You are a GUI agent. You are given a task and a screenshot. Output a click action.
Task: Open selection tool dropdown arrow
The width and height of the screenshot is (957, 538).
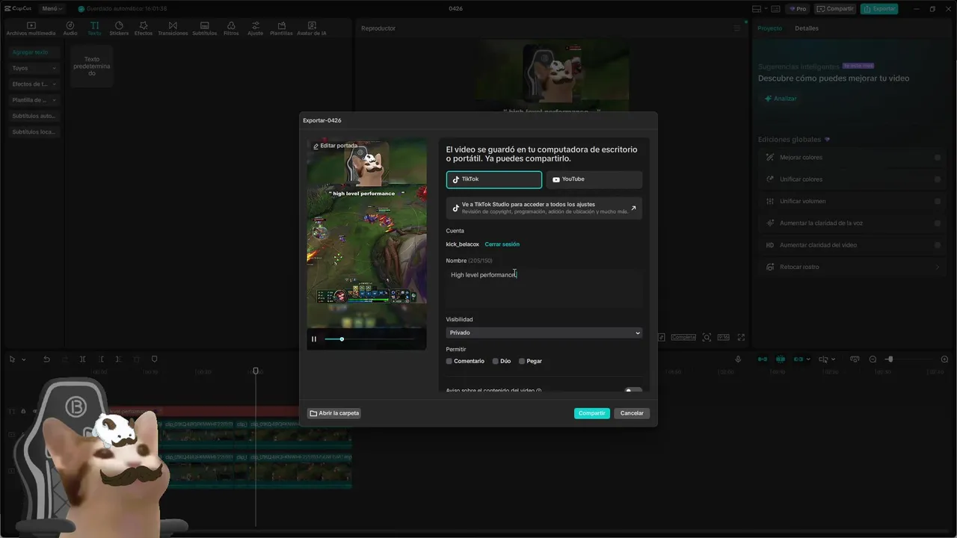[x=24, y=359]
